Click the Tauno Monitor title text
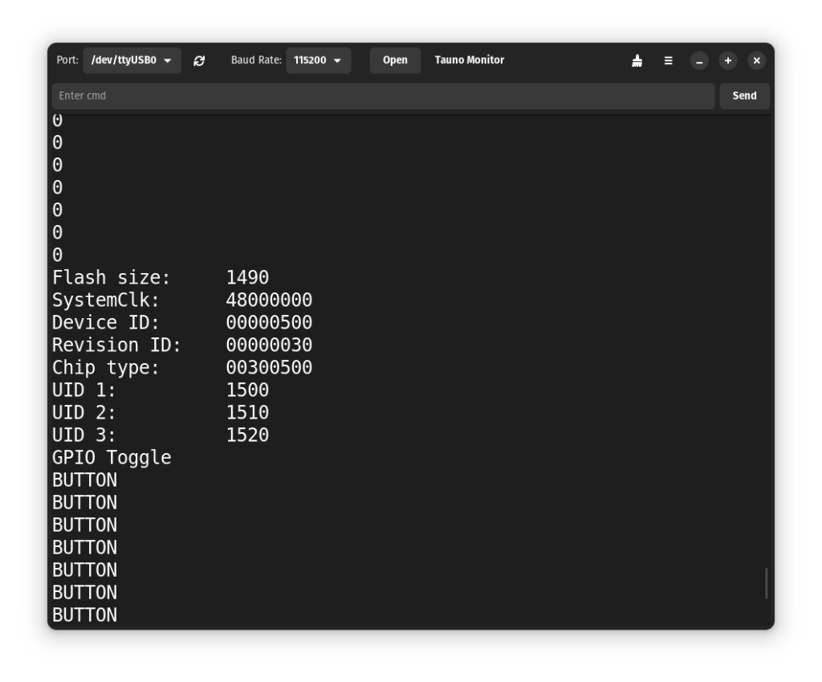 [469, 60]
